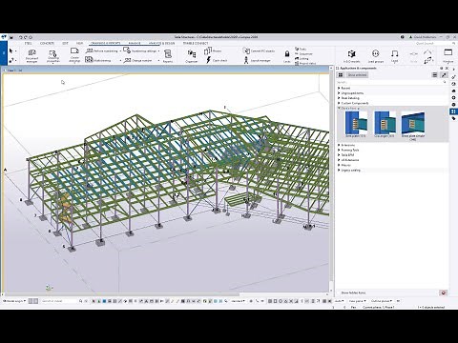Open the Document manager
The image size is (458, 343).
[x=31, y=55]
